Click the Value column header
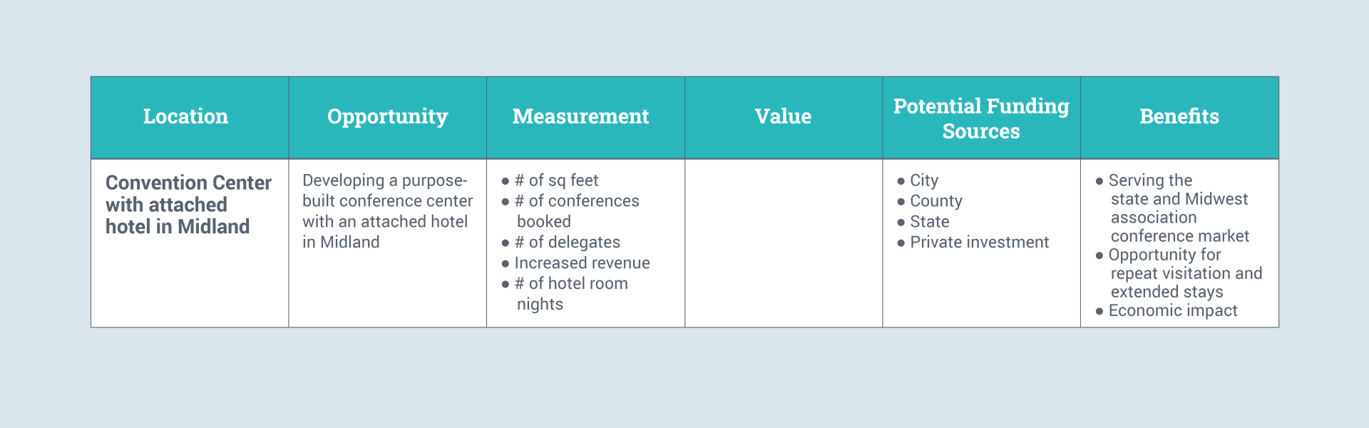 [783, 116]
